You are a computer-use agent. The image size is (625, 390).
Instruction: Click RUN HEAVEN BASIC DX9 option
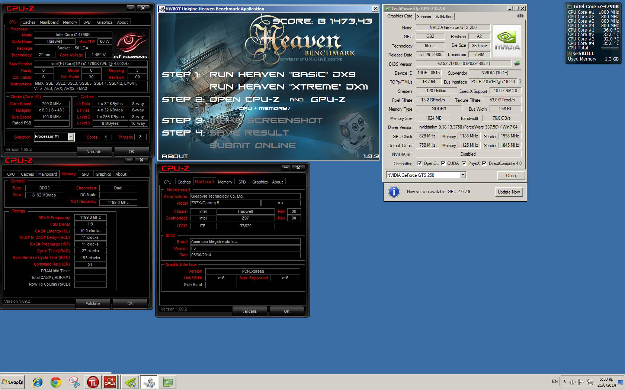[282, 75]
